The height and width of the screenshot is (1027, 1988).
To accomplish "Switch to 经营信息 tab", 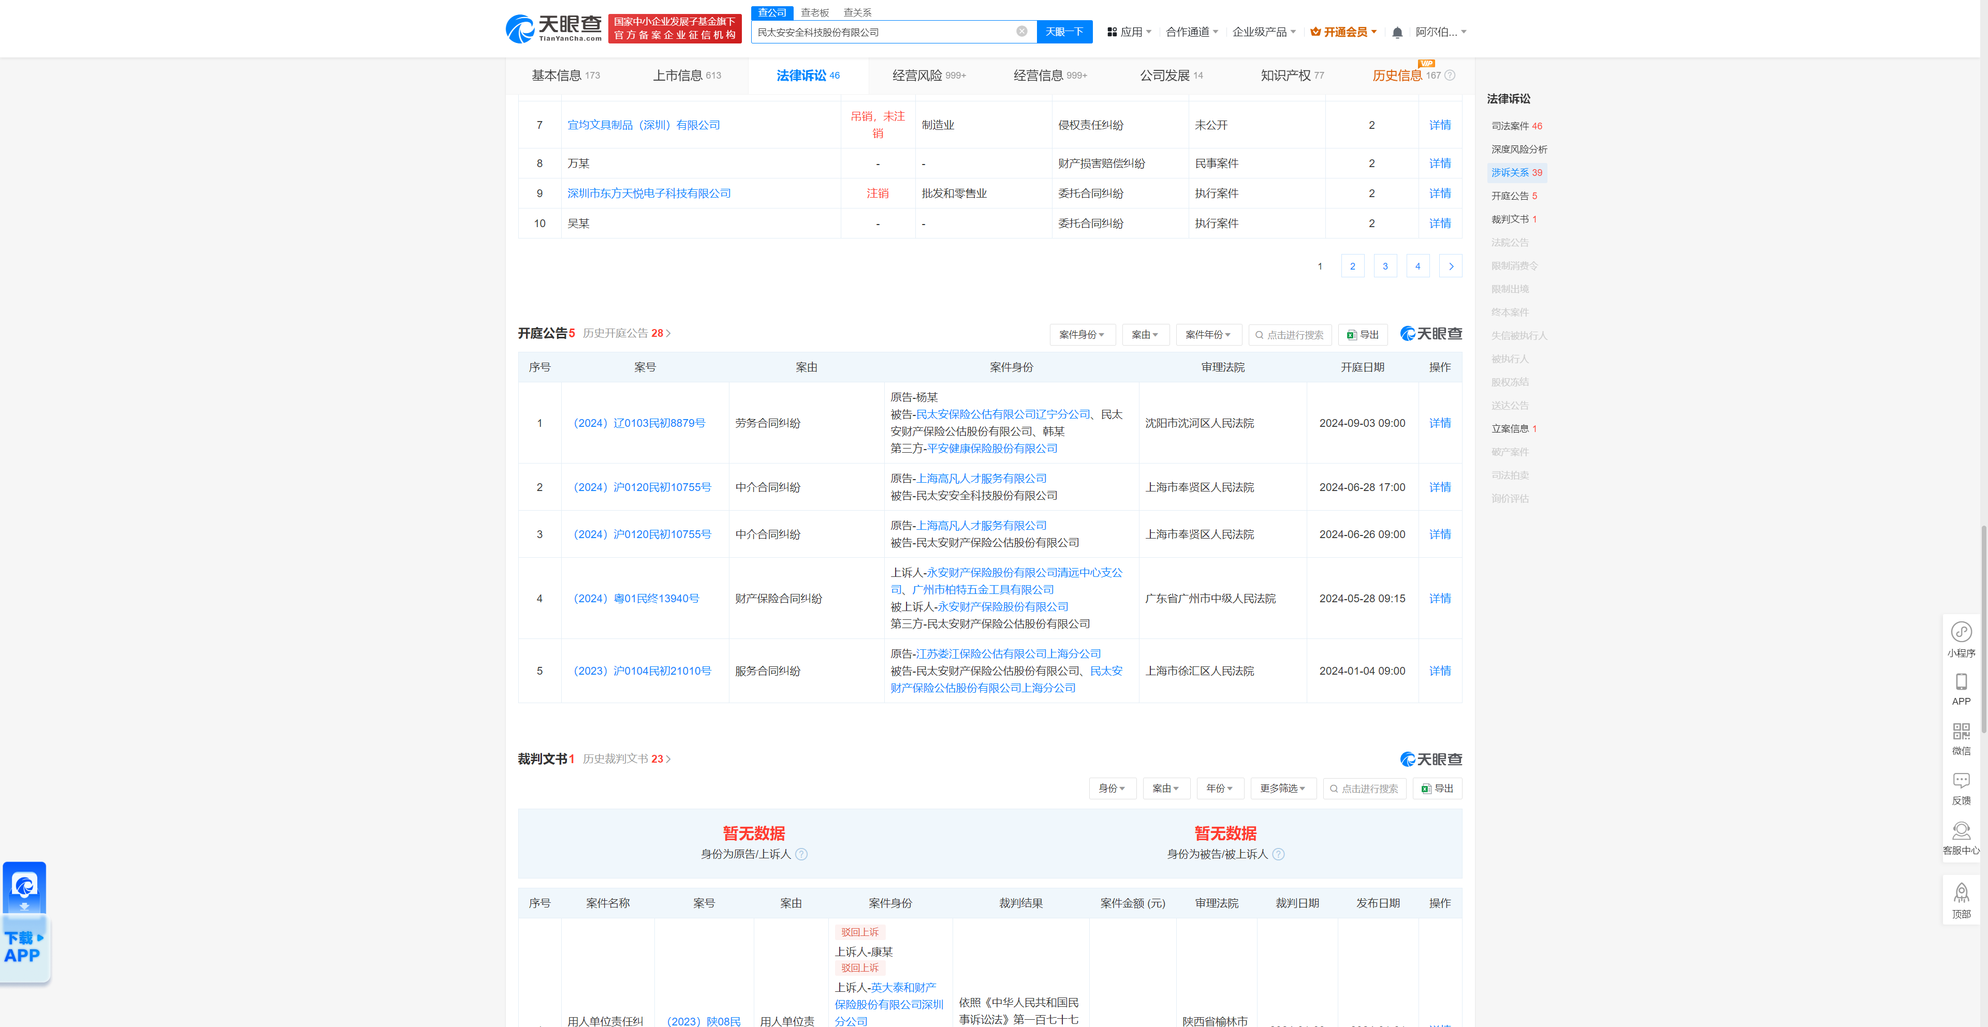I will point(1050,76).
